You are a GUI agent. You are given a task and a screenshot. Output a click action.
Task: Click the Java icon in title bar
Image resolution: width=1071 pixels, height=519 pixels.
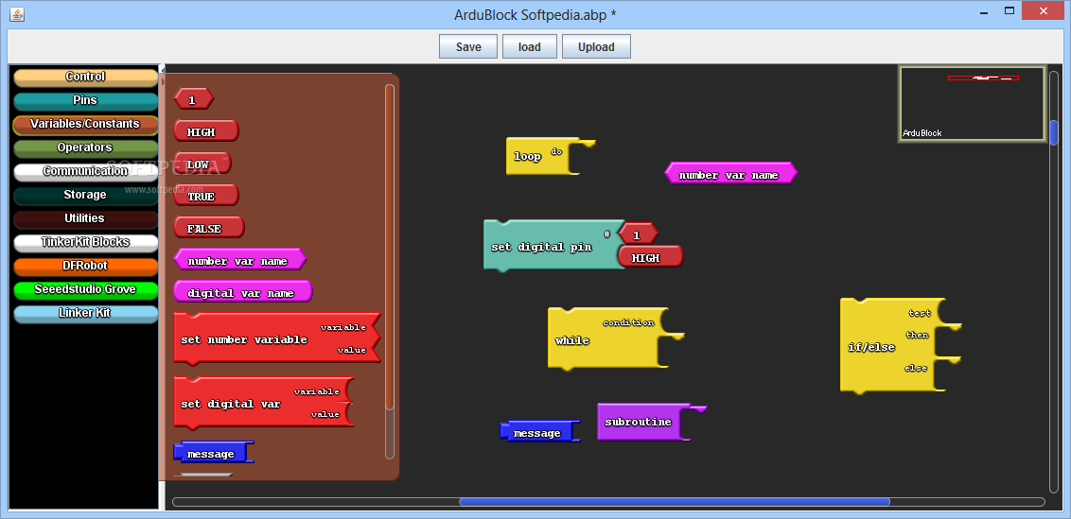[x=17, y=13]
